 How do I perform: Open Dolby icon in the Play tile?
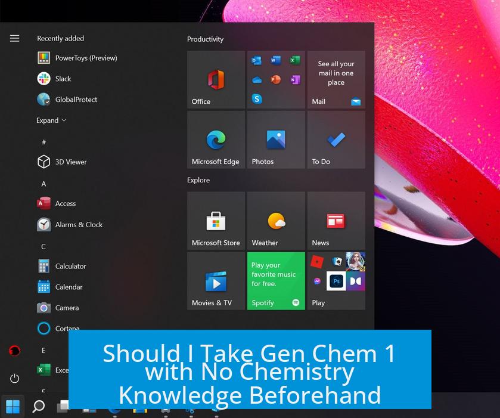pos(356,281)
